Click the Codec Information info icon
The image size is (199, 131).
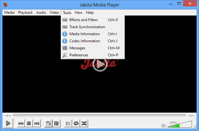(65, 41)
